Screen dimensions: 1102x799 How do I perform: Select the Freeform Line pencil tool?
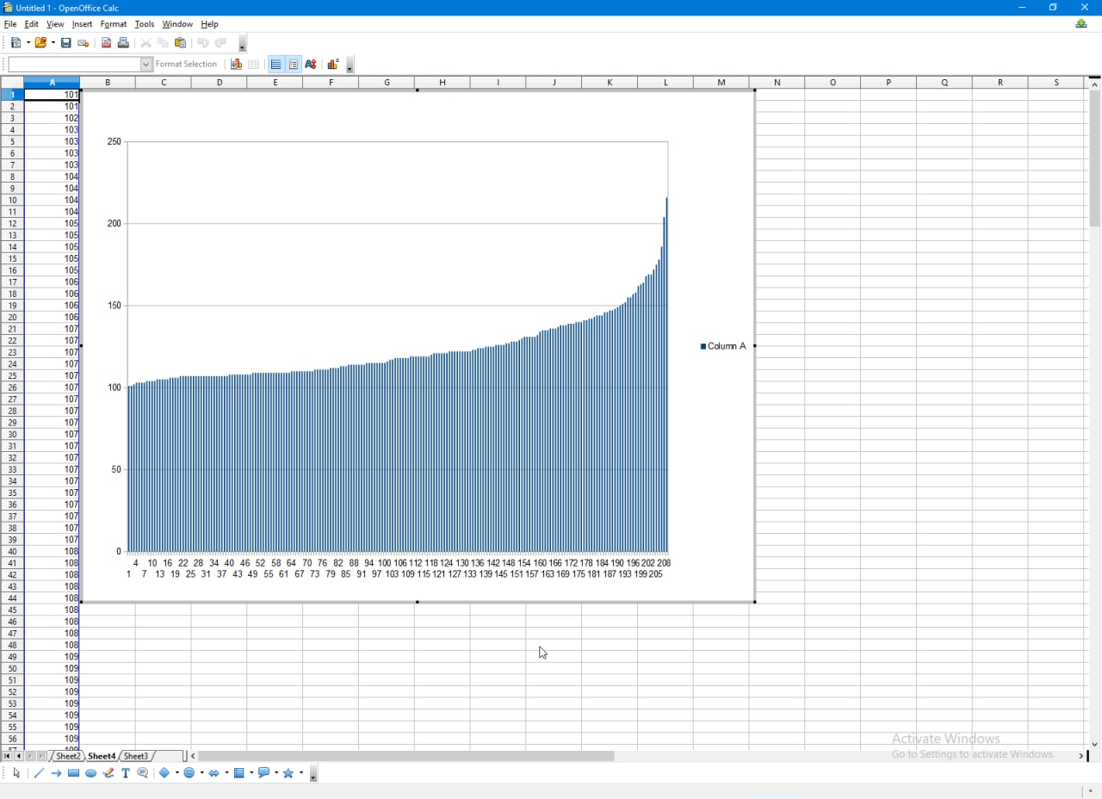[x=108, y=773]
